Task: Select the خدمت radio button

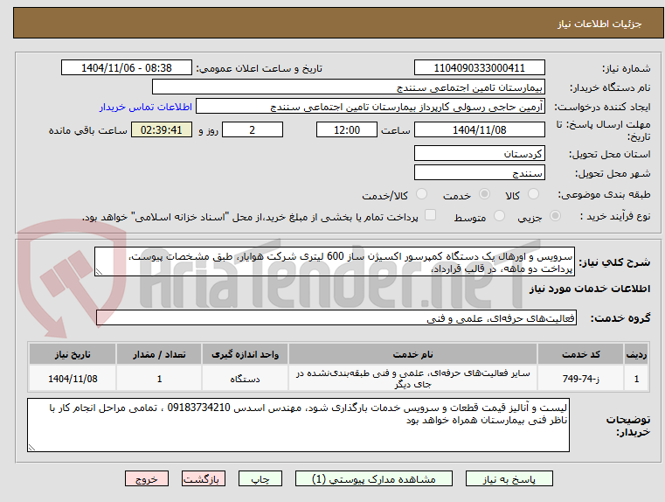Action: pos(484,194)
